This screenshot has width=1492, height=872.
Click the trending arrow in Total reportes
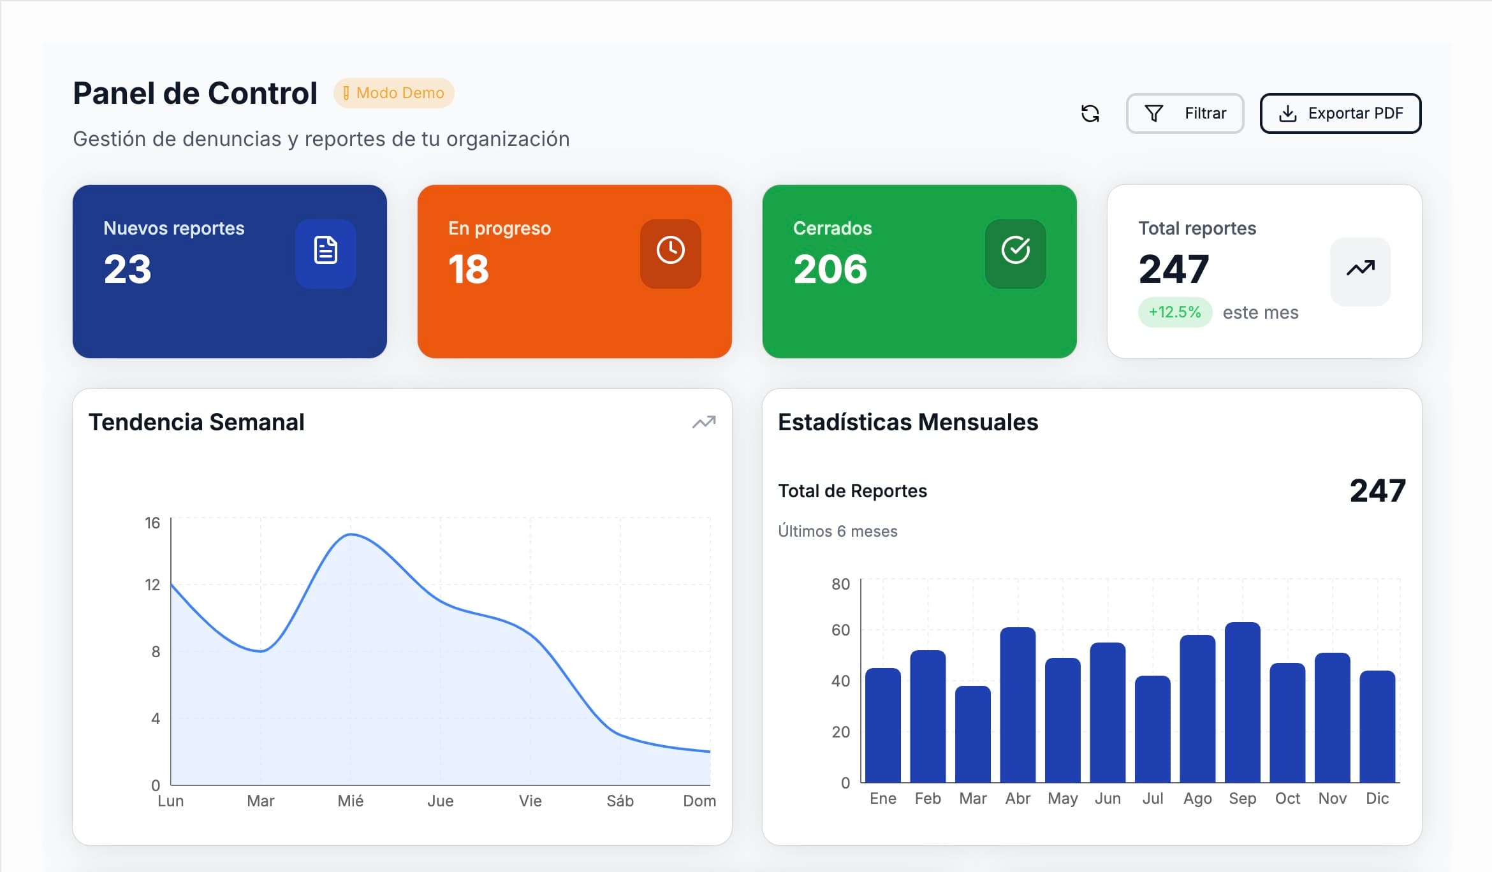click(x=1360, y=268)
